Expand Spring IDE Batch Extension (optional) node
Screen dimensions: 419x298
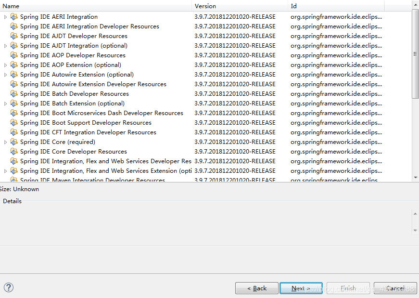coord(5,104)
